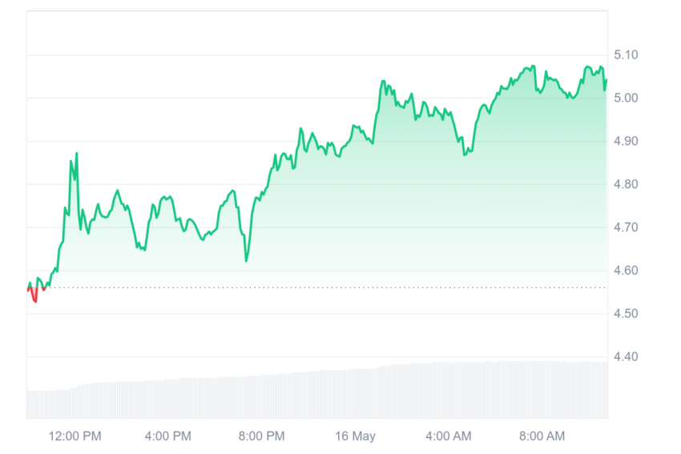Screen dimensions: 681x454
Task: Click the 4.70 price axis label
Action: [626, 227]
